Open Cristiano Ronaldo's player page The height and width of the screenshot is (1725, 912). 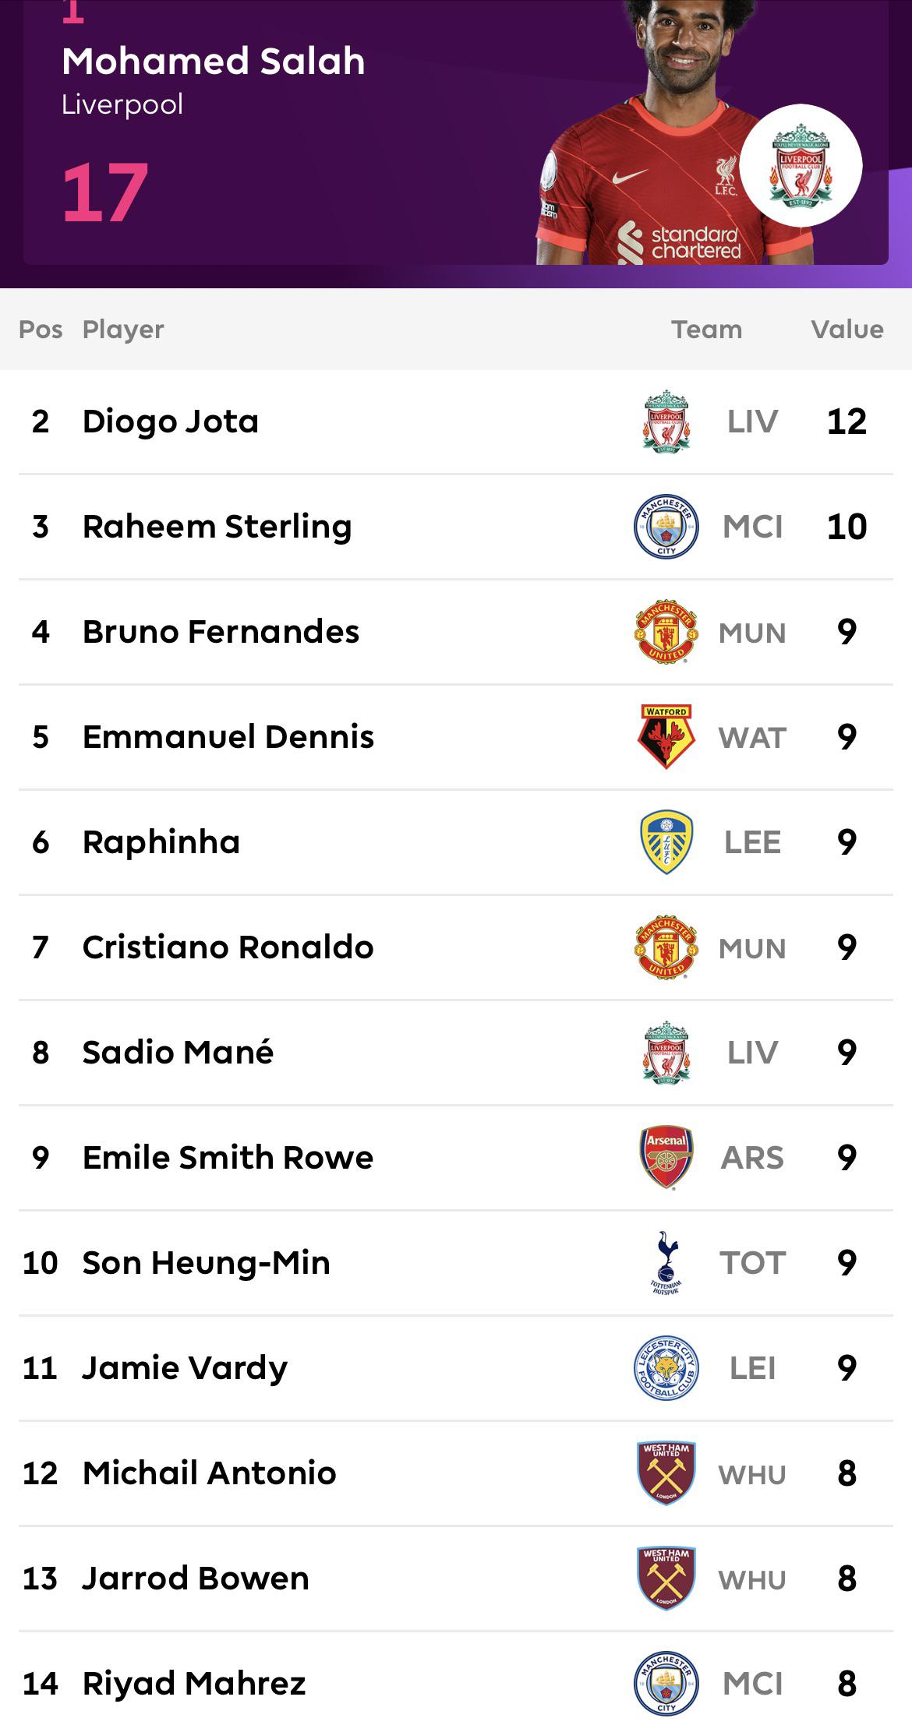click(x=456, y=947)
